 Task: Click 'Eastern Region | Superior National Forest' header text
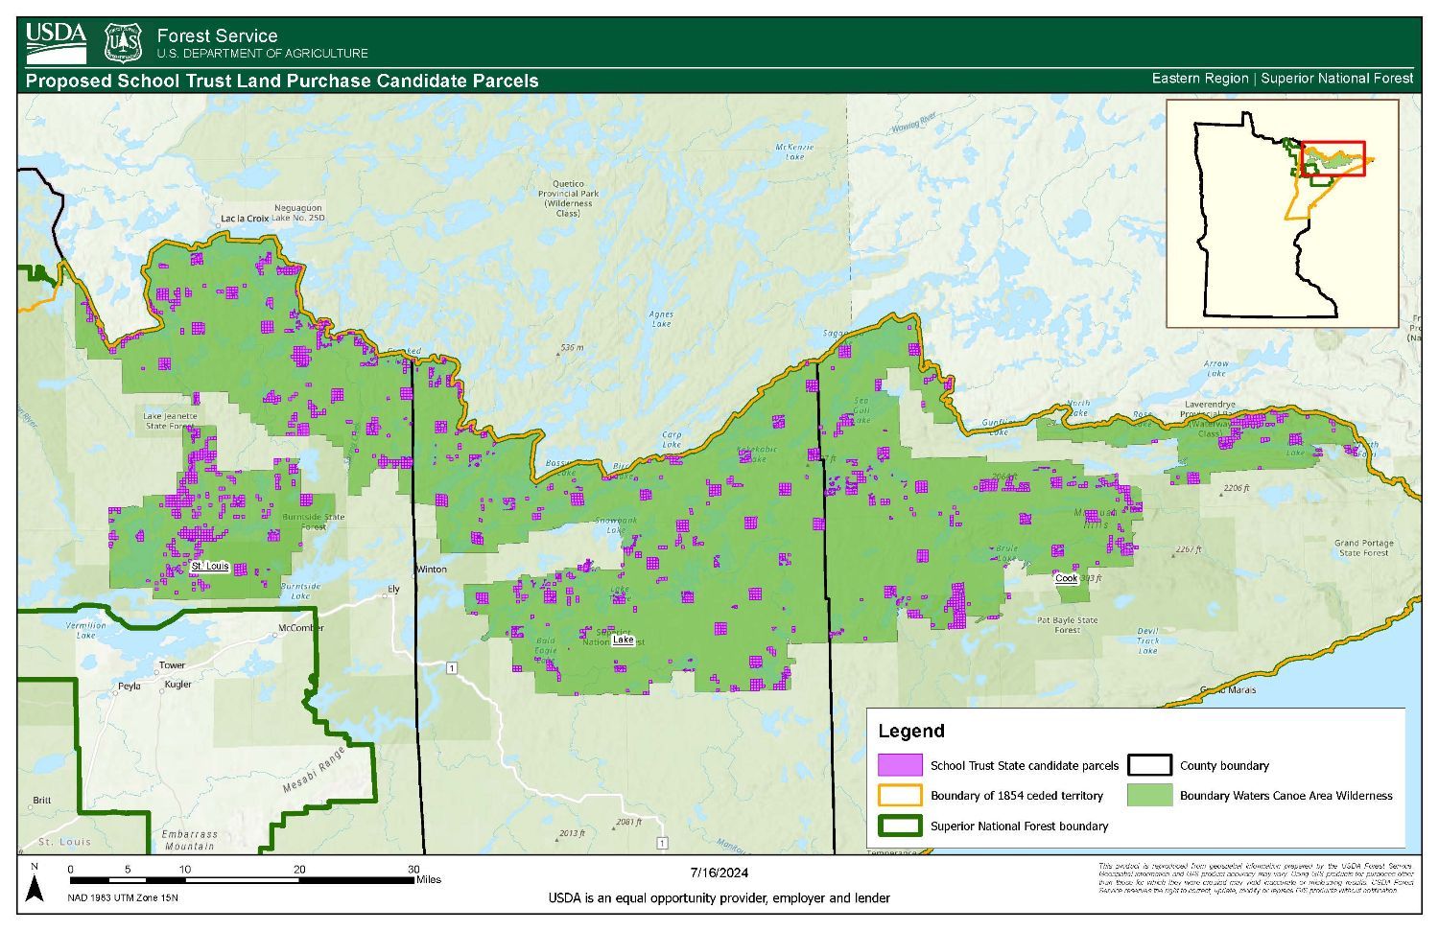(1283, 79)
